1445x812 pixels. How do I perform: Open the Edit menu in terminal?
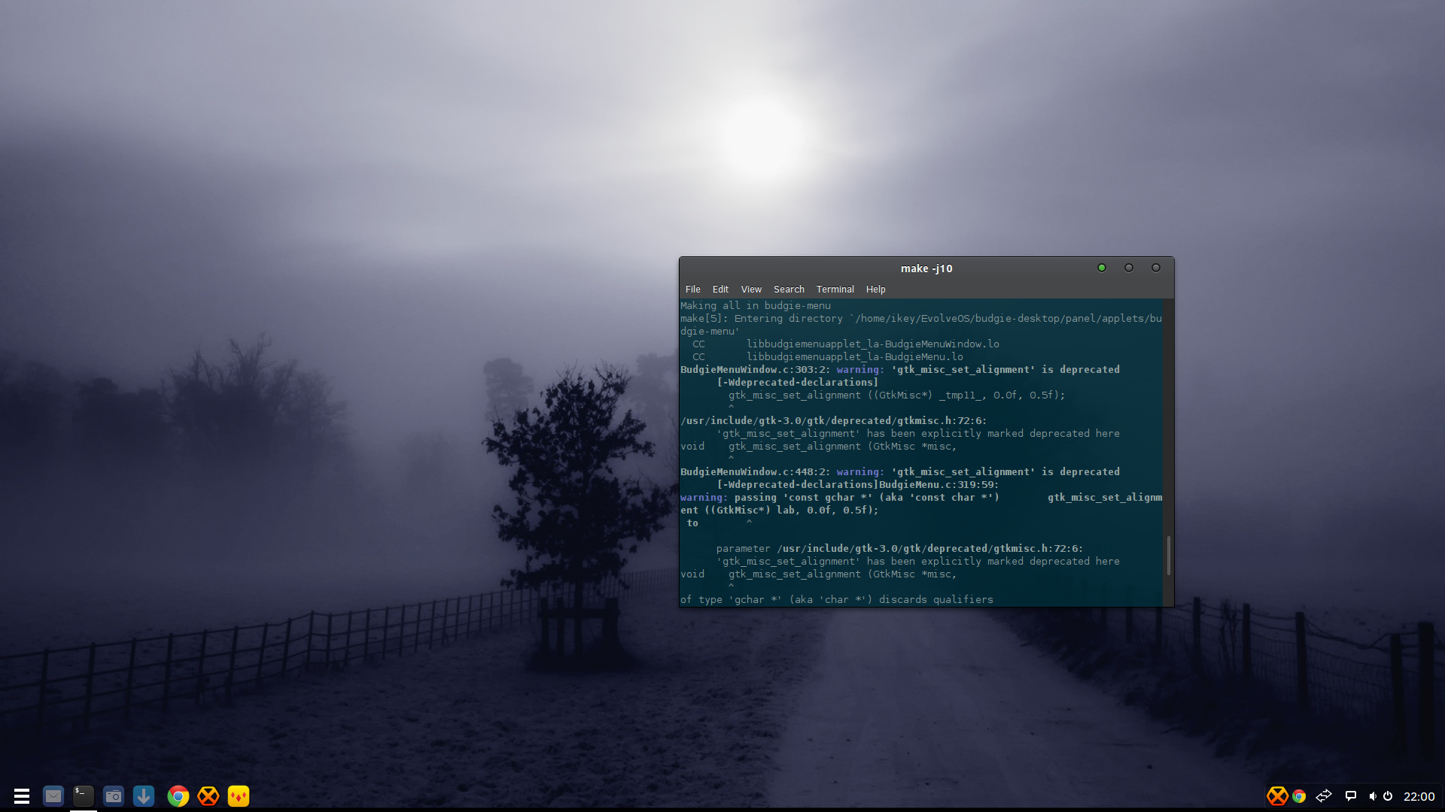720,289
